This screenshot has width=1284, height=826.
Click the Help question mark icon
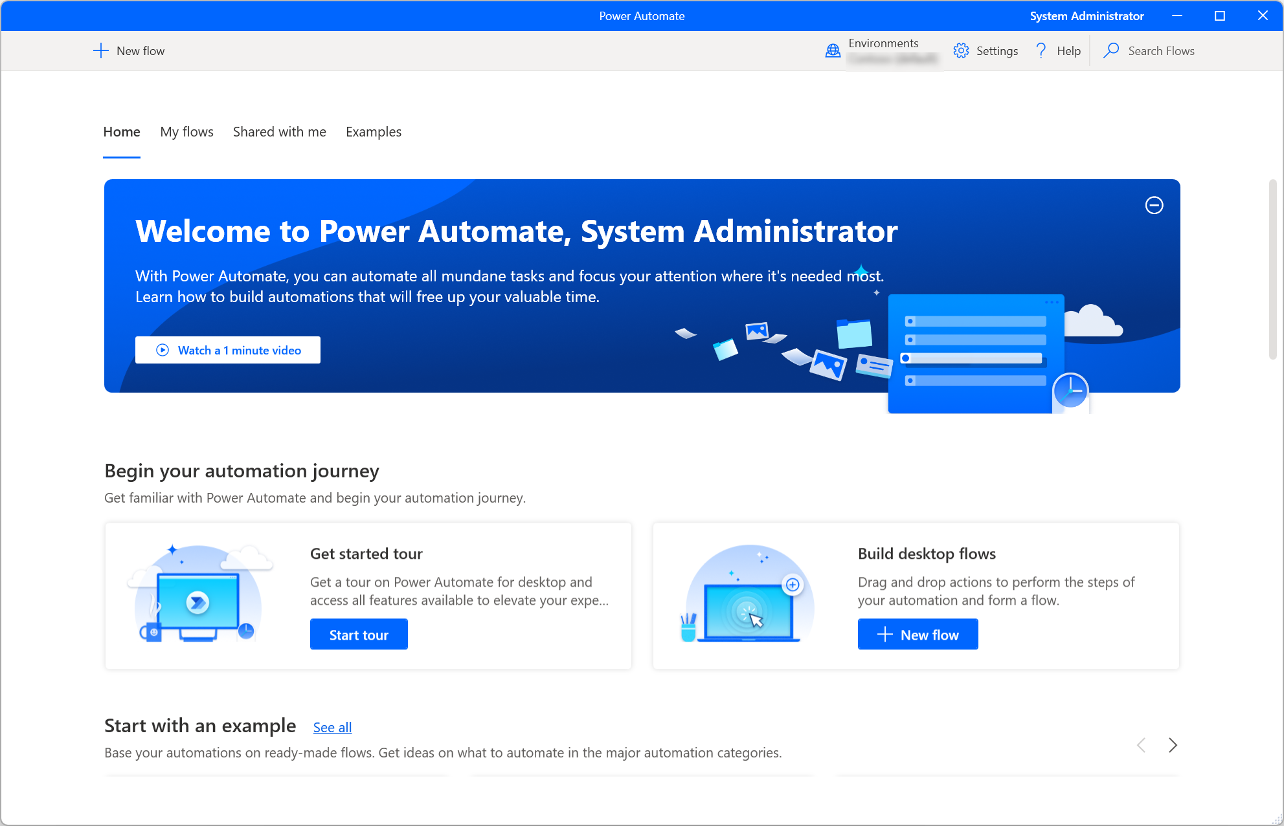click(1041, 50)
